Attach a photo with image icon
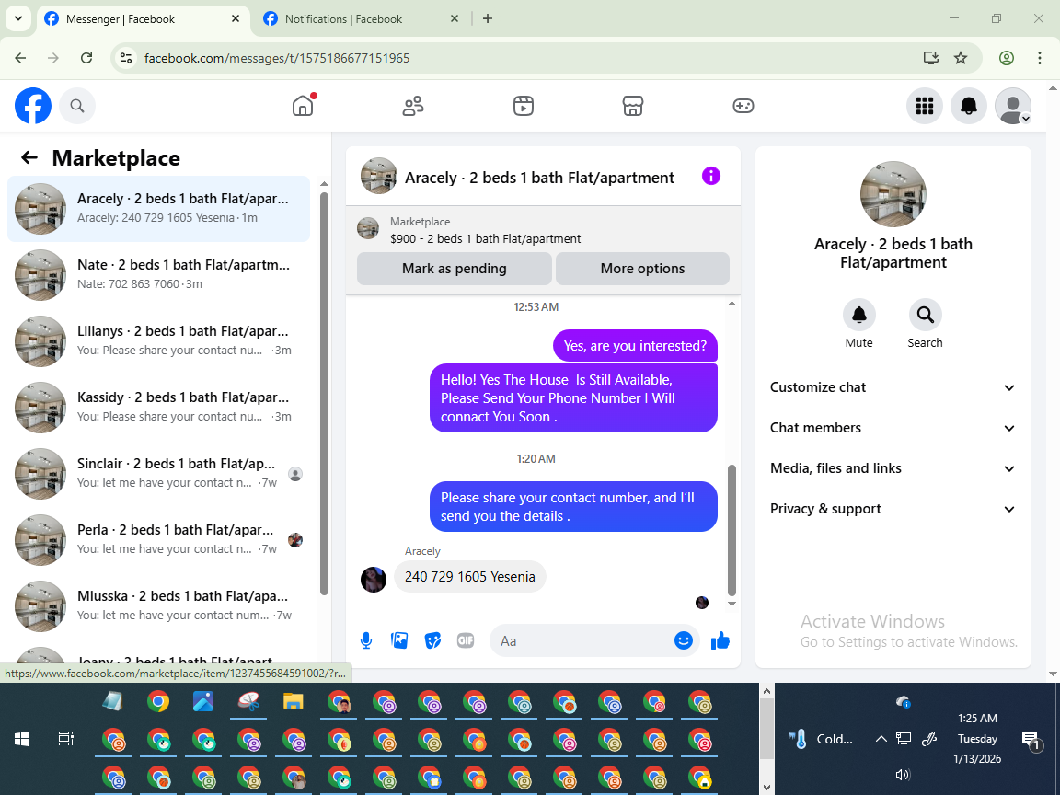This screenshot has height=795, width=1060. tap(399, 640)
